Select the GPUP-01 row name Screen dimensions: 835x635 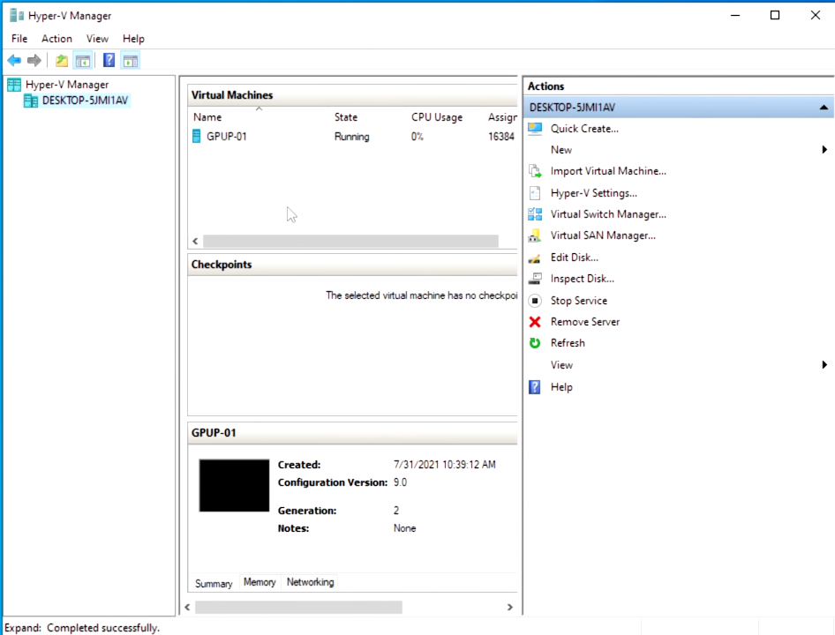click(x=226, y=137)
